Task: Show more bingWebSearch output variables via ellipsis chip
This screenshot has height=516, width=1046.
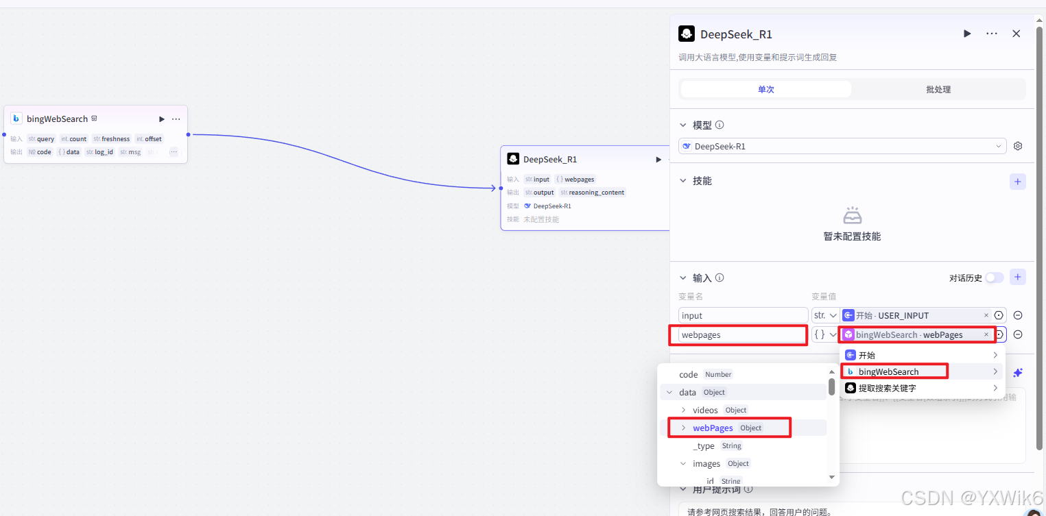Action: point(174,152)
